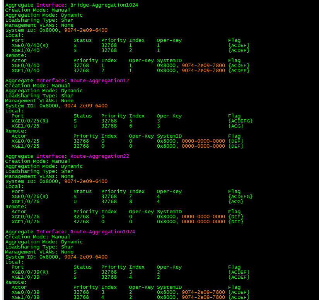Select the Route-Aggregation22 interface name
The height and width of the screenshot is (300, 319).
point(99,156)
